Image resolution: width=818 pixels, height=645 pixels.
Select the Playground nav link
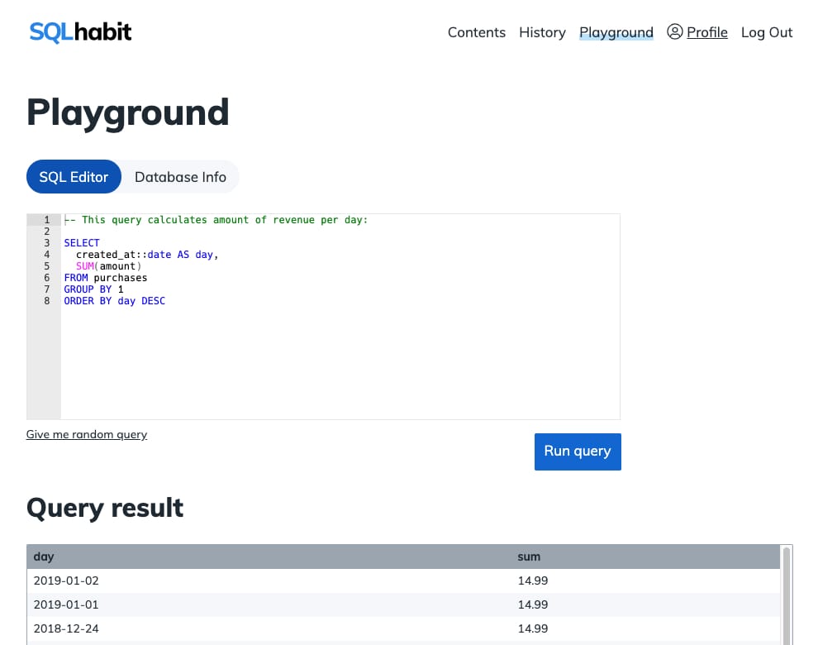coord(616,32)
